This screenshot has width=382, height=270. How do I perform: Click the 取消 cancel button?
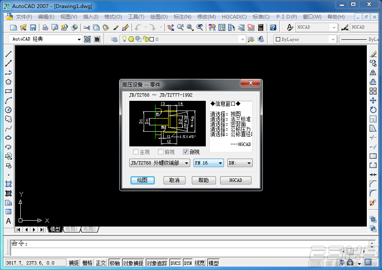point(175,180)
